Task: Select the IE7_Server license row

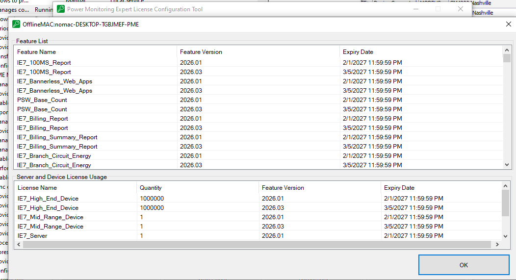Action: [x=258, y=235]
